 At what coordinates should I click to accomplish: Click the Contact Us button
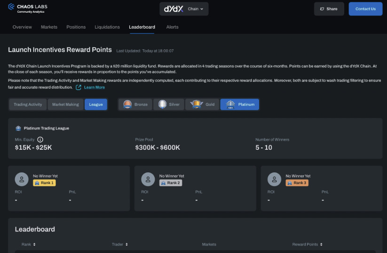[365, 9]
